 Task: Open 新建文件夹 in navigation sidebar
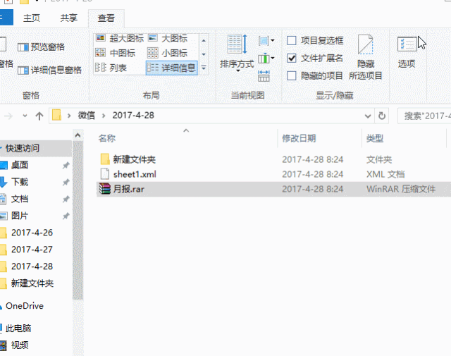32,283
